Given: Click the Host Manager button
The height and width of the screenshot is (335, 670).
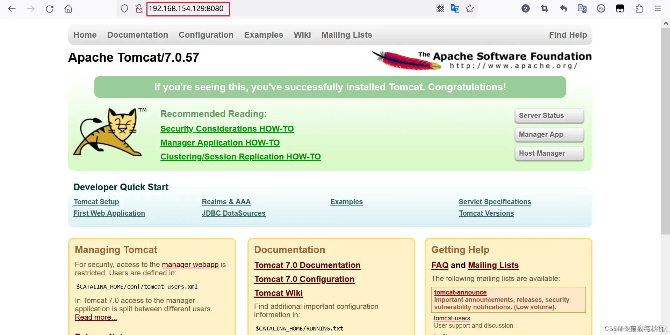Looking at the screenshot, I should (x=549, y=153).
